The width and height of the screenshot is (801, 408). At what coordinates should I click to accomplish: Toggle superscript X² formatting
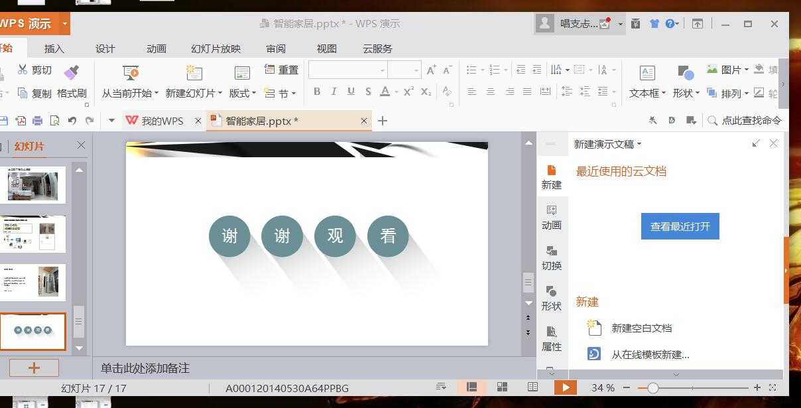409,92
